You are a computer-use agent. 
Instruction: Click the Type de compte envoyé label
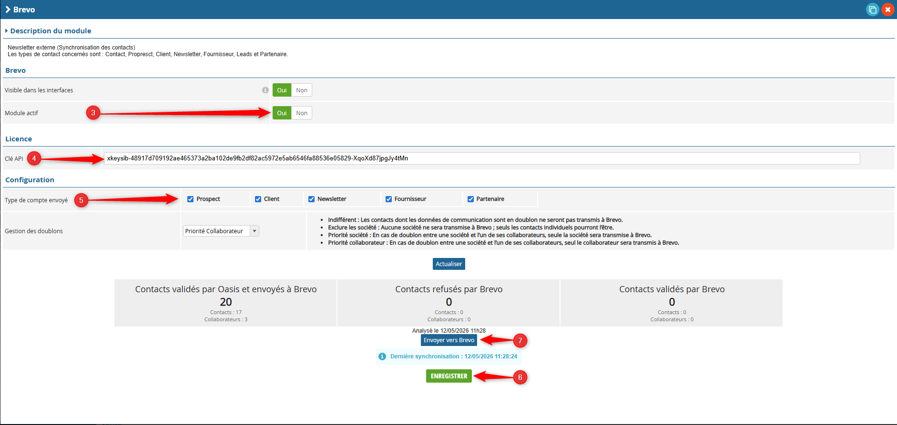coord(36,200)
